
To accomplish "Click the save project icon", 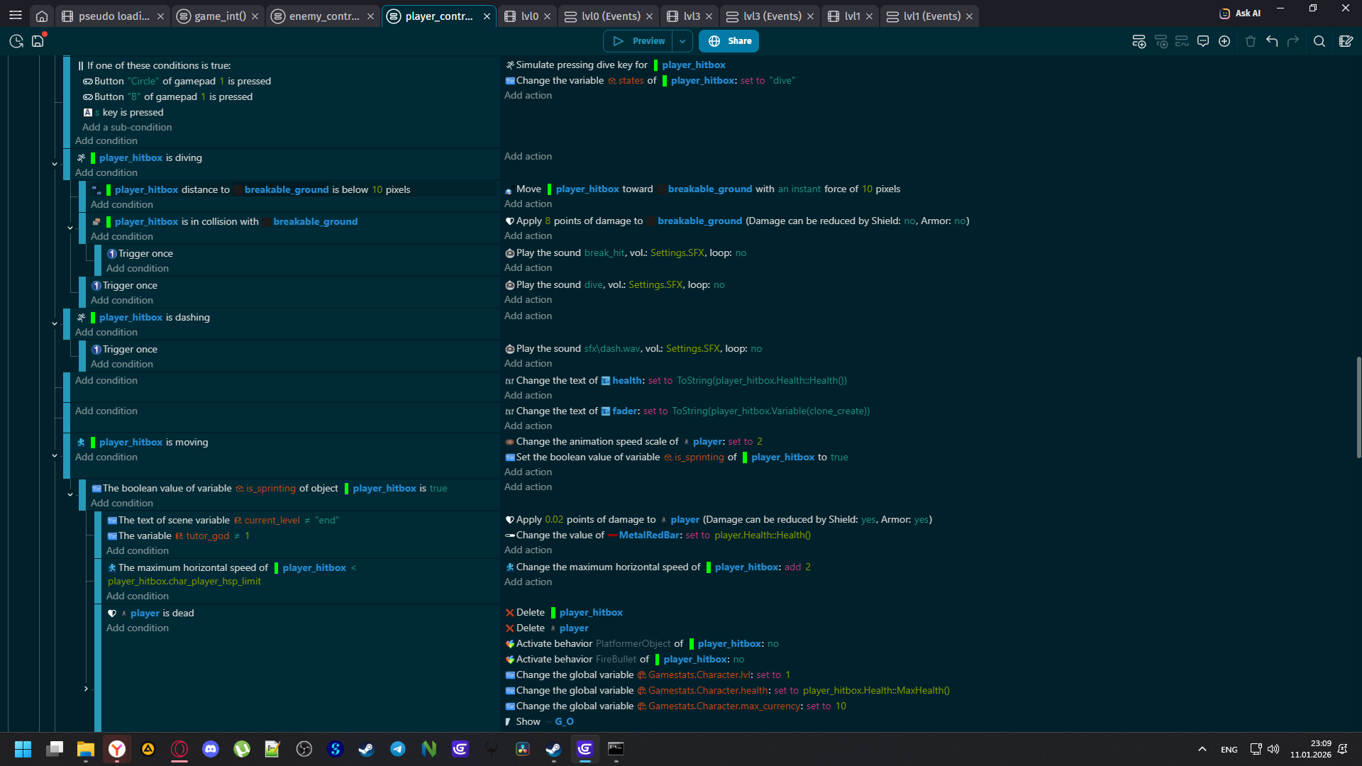I will [38, 41].
